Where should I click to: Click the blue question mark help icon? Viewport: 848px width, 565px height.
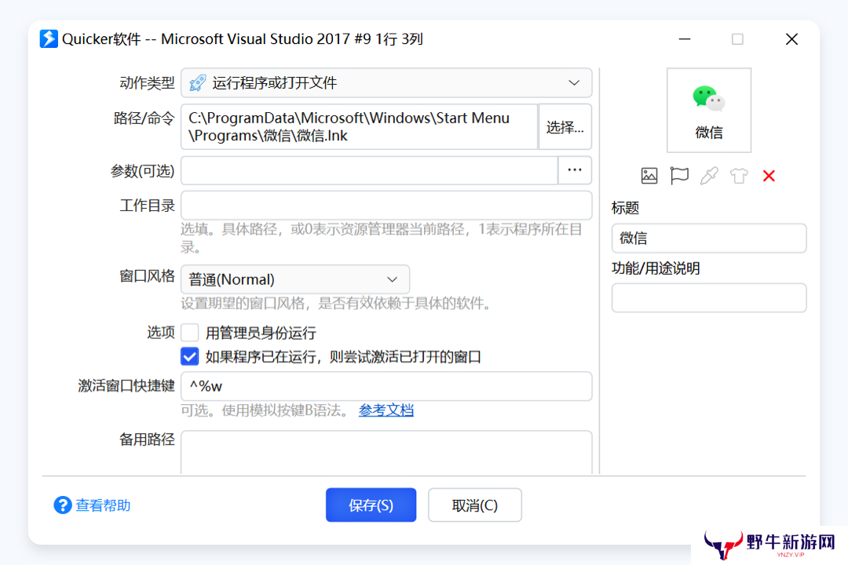click(63, 505)
